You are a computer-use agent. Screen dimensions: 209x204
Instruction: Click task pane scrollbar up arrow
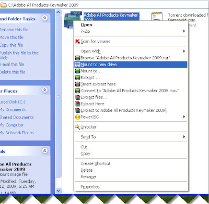59,12
